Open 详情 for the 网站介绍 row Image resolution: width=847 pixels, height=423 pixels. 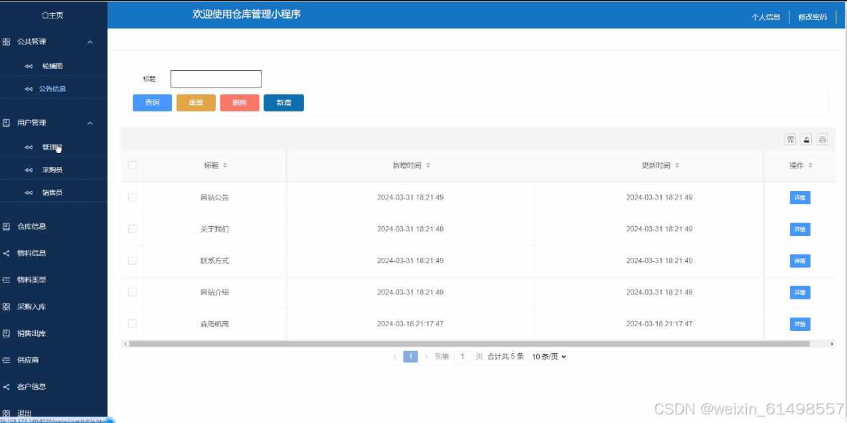(x=800, y=292)
